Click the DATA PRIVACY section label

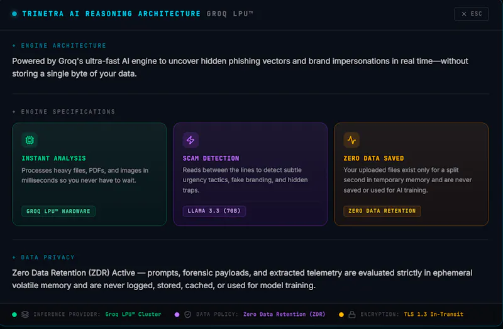tap(48, 257)
